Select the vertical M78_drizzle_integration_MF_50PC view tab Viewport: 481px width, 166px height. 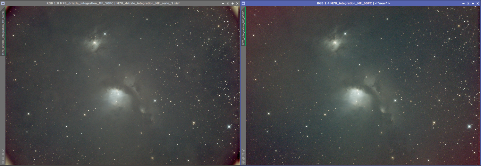3,31
